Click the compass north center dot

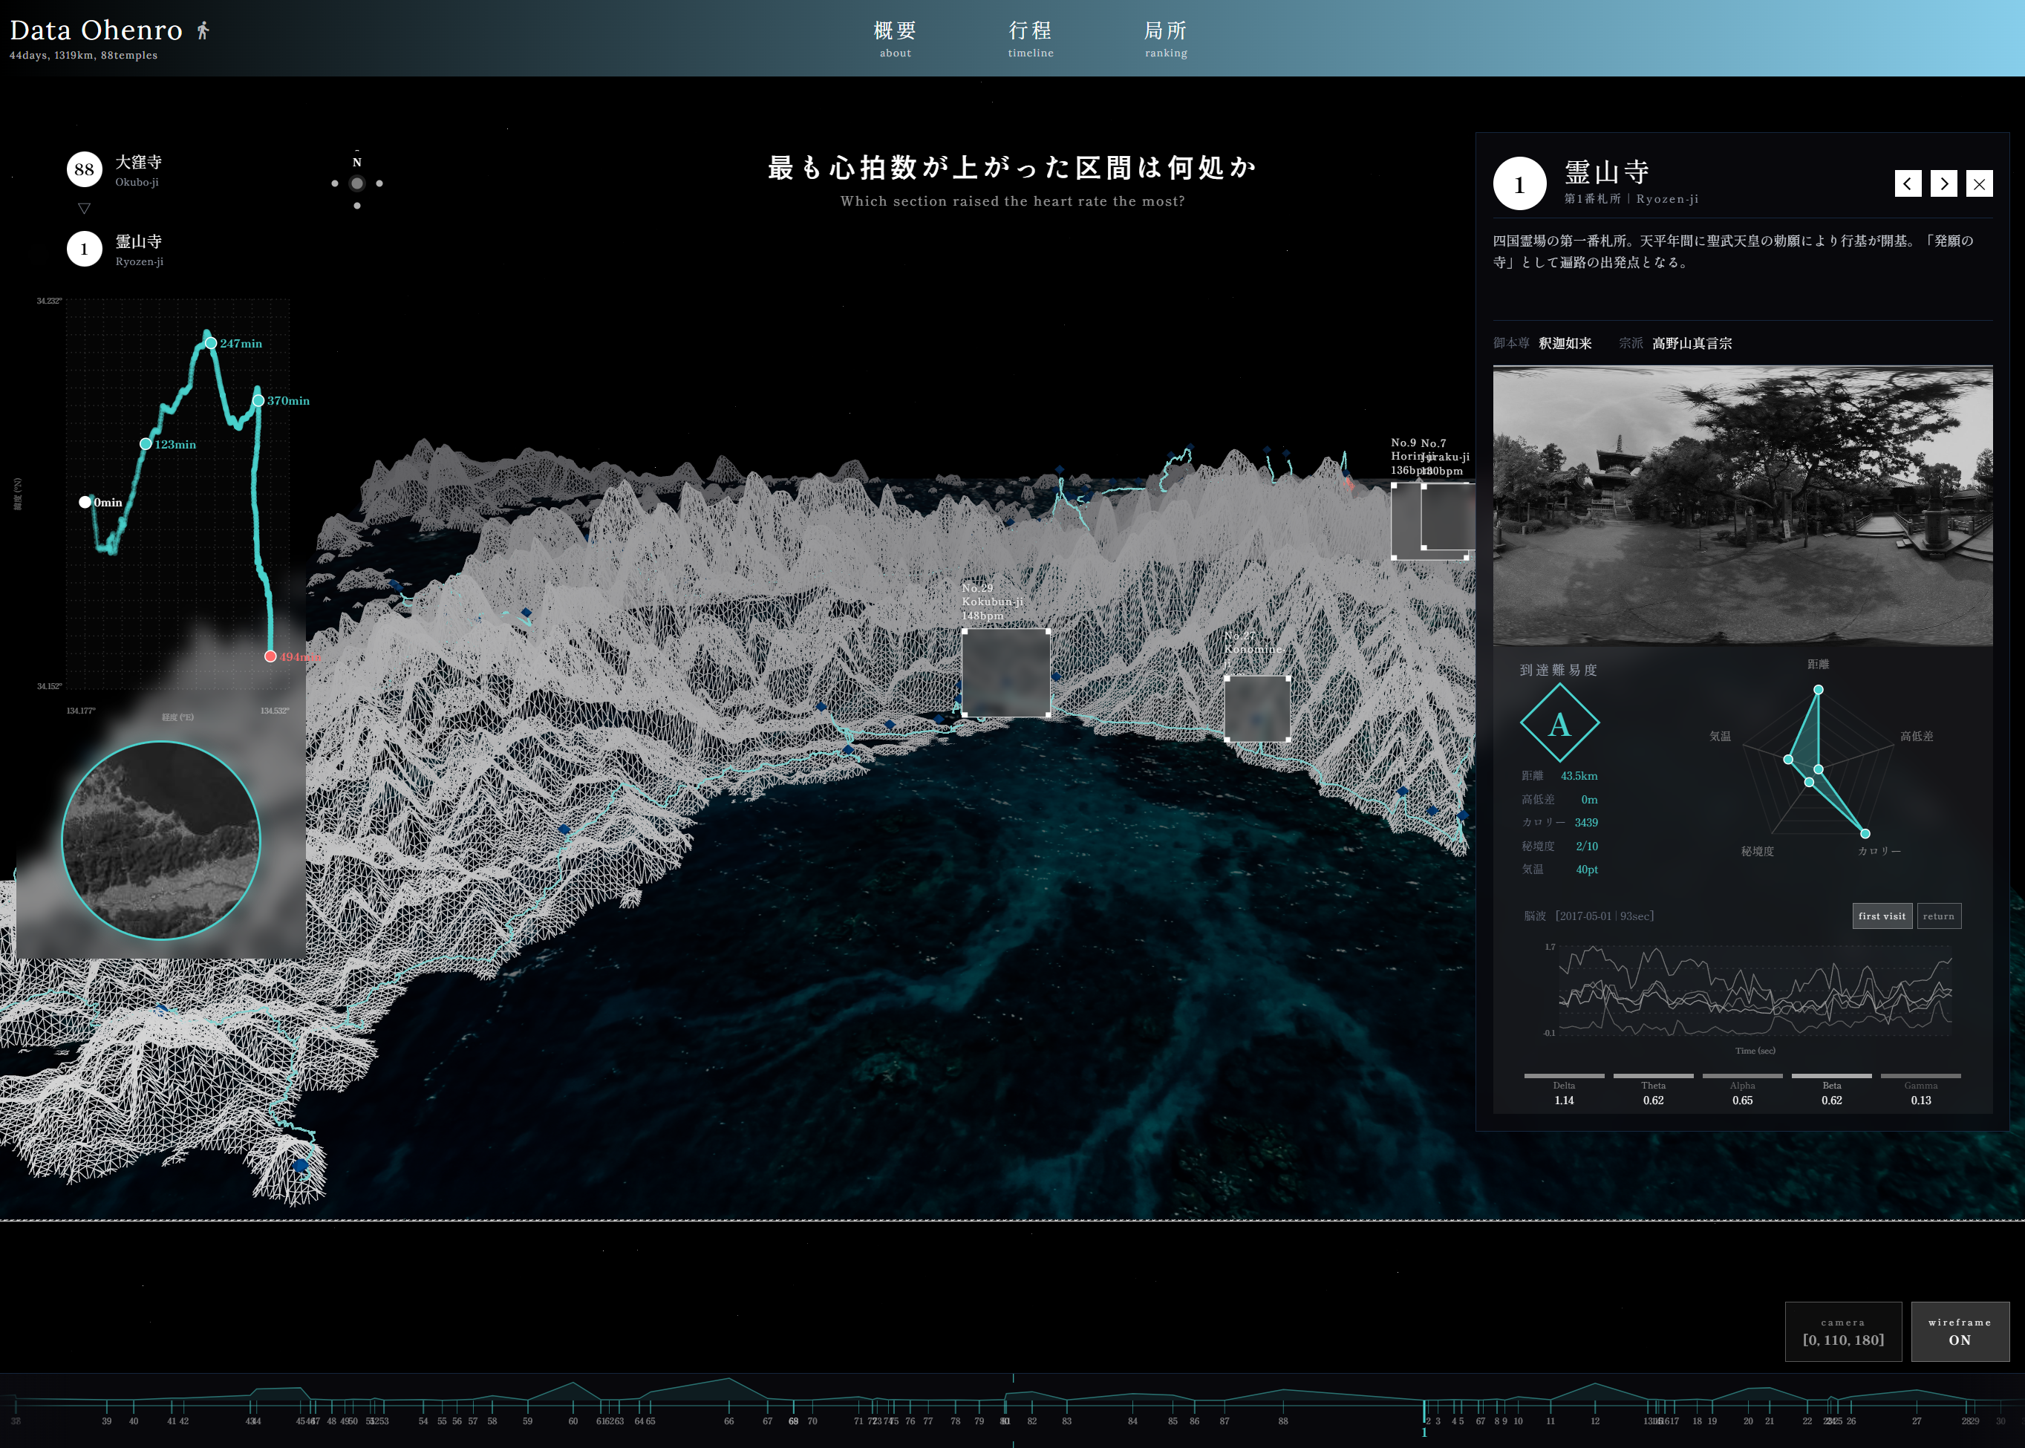coord(356,183)
